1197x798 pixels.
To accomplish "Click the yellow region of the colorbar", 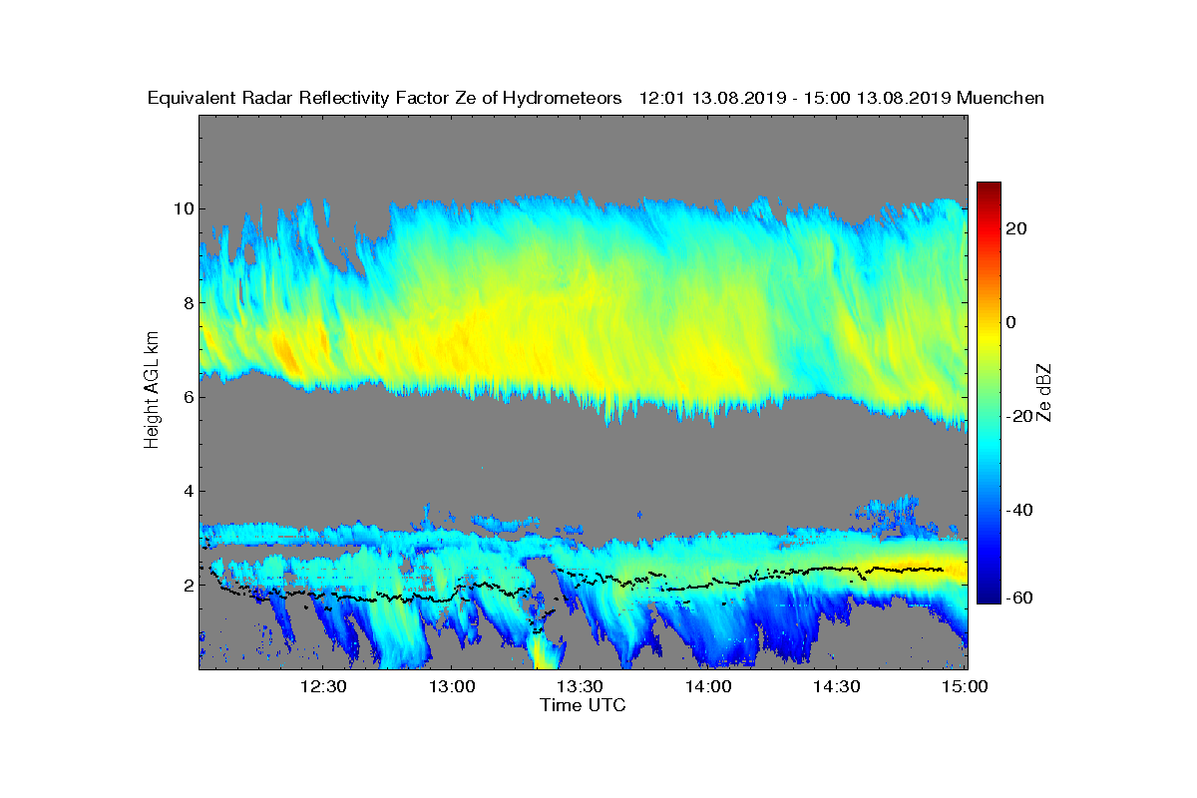I will click(989, 334).
